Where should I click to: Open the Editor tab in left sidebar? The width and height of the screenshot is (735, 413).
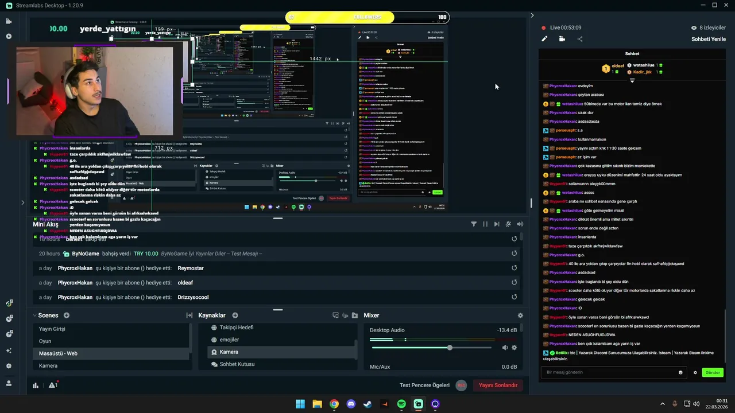pyautogui.click(x=9, y=21)
